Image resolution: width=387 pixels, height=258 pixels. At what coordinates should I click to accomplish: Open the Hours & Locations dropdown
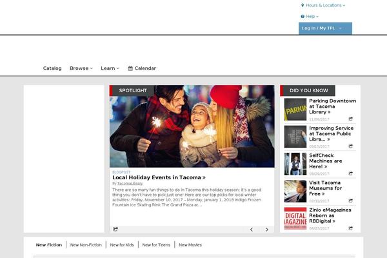click(x=323, y=5)
